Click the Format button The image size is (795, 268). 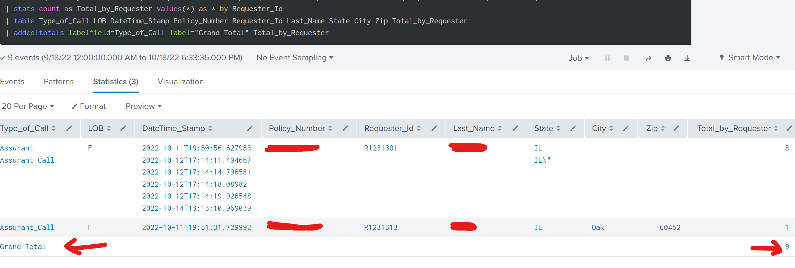[x=89, y=106]
